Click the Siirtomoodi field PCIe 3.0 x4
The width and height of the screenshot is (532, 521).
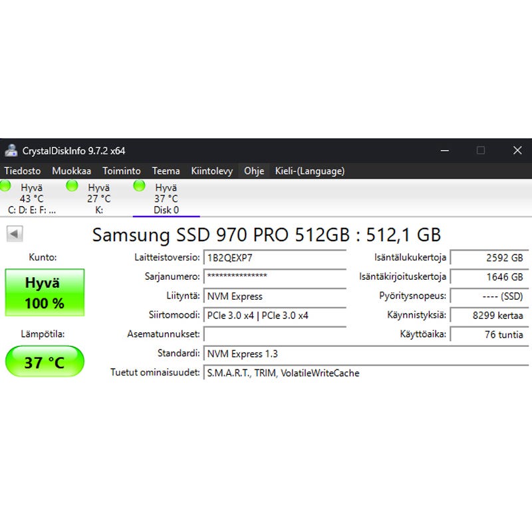click(x=275, y=315)
